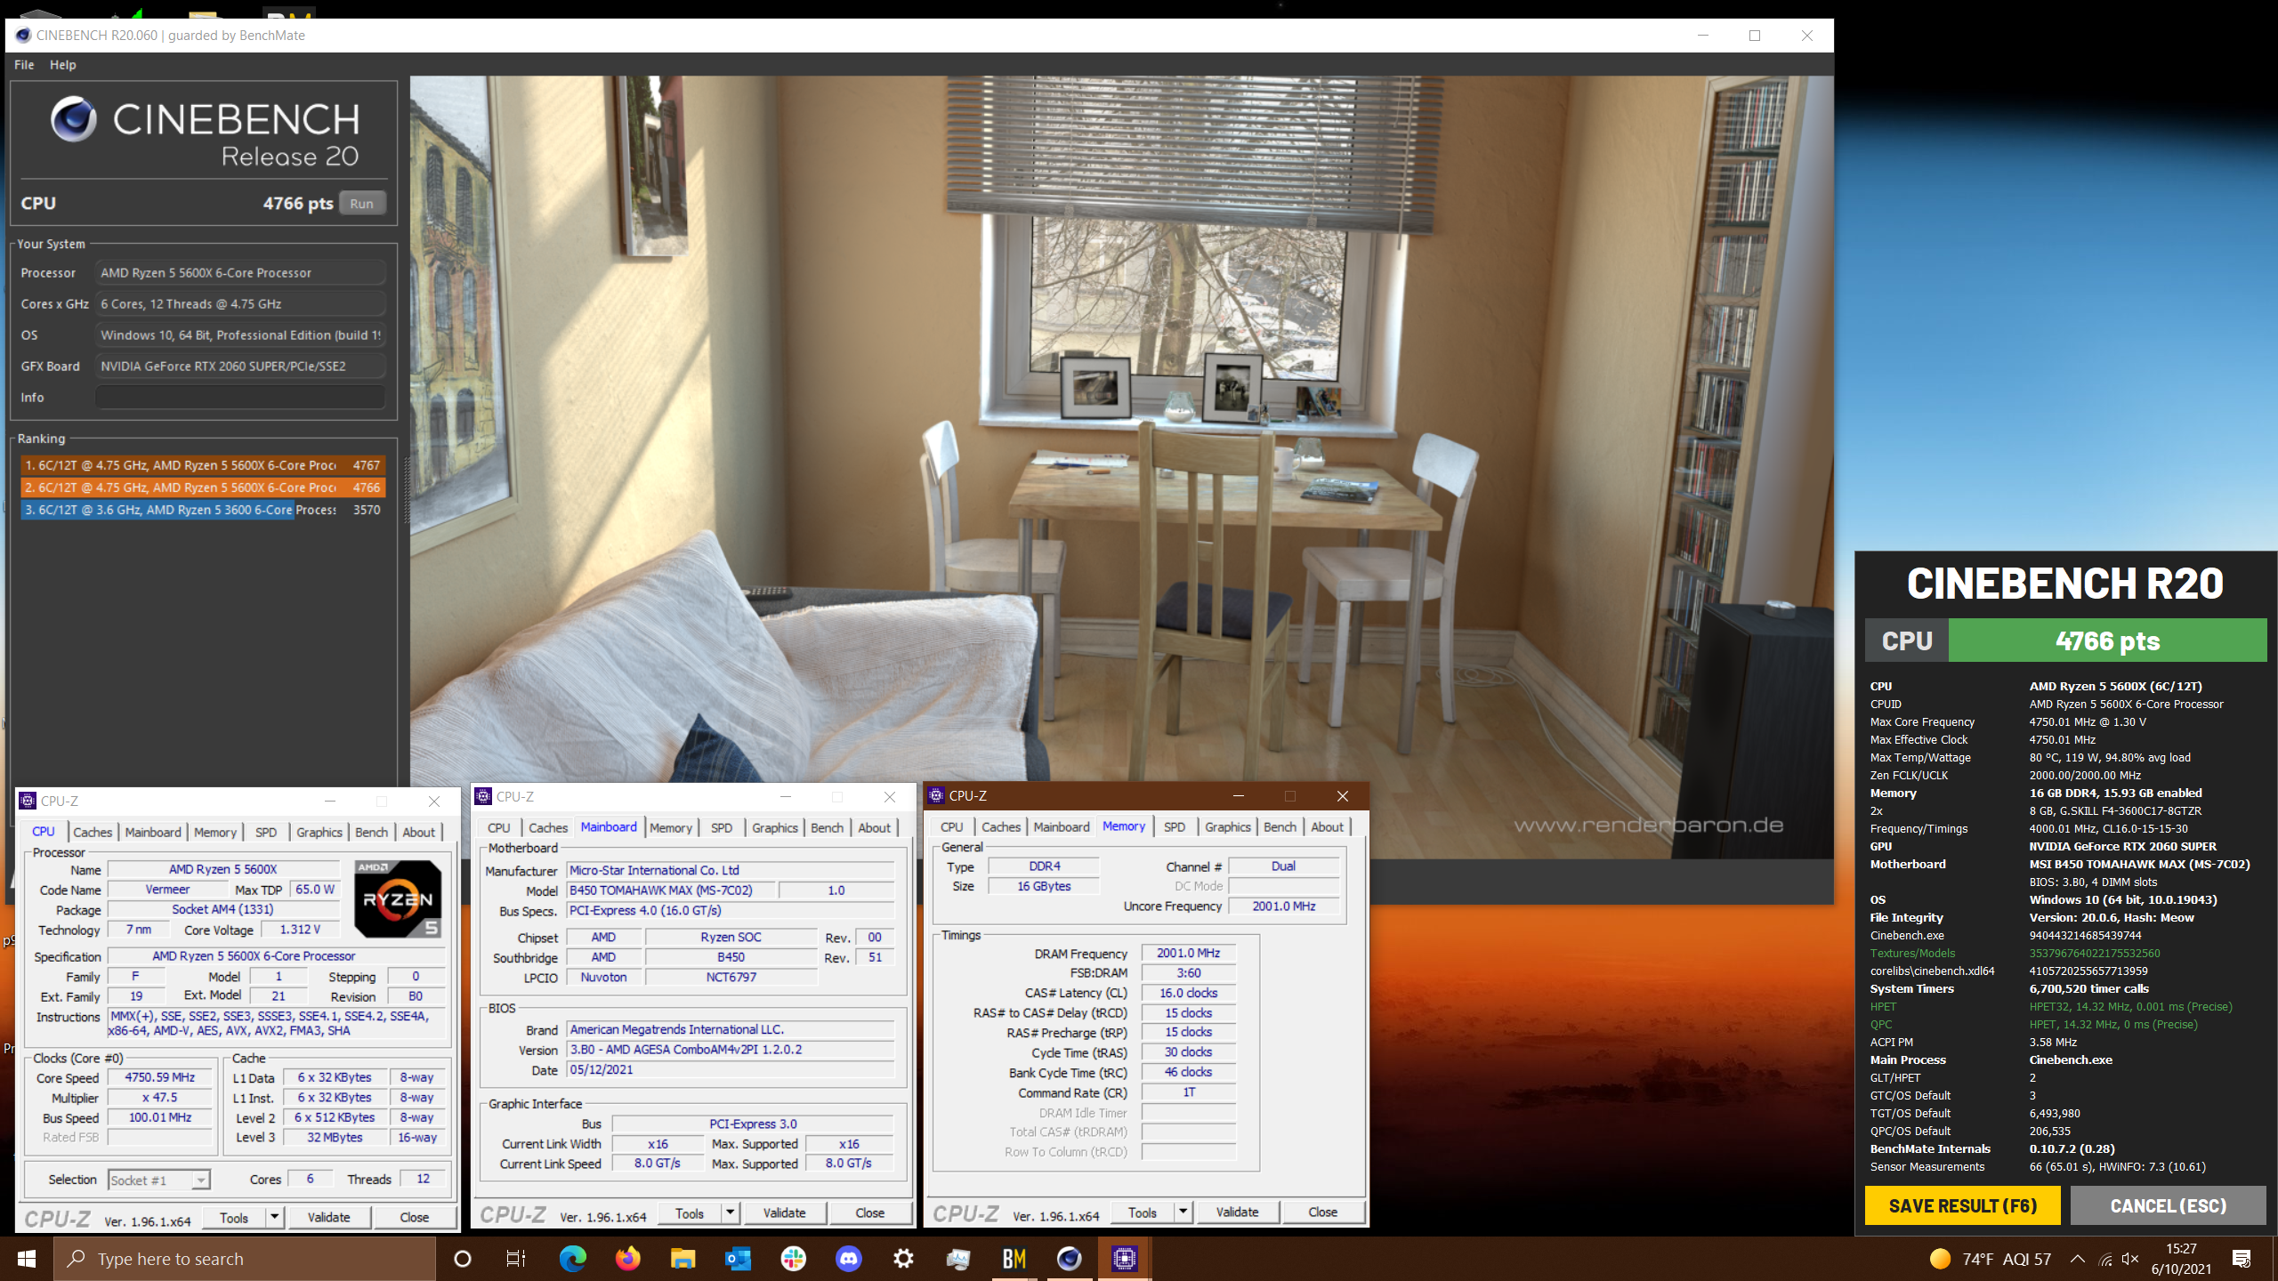The height and width of the screenshot is (1281, 2278).
Task: Expand Tools arrow in CPU-Z Memory window
Action: tap(1183, 1212)
